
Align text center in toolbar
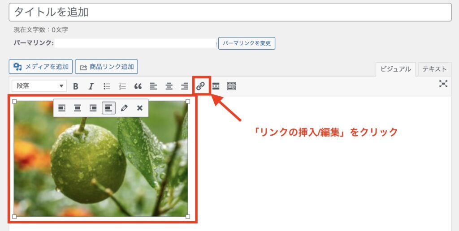point(169,86)
